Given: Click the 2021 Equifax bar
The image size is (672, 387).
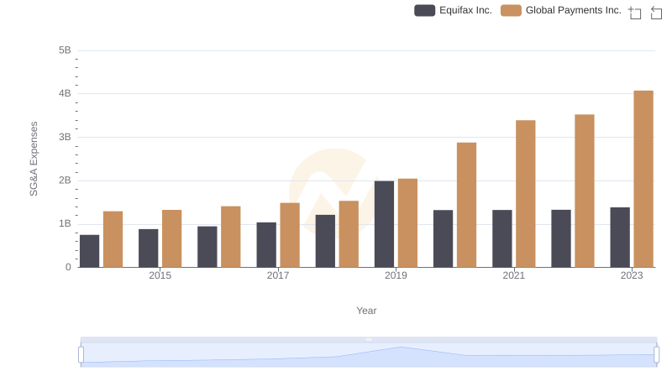Looking at the screenshot, I should pos(501,238).
